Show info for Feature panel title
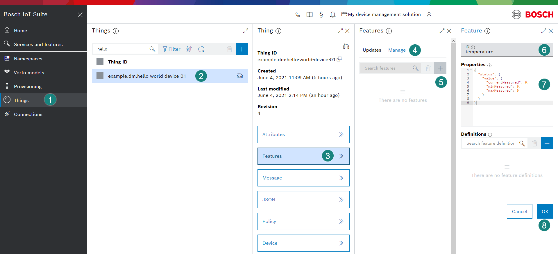This screenshot has height=254, width=558. coord(487,31)
